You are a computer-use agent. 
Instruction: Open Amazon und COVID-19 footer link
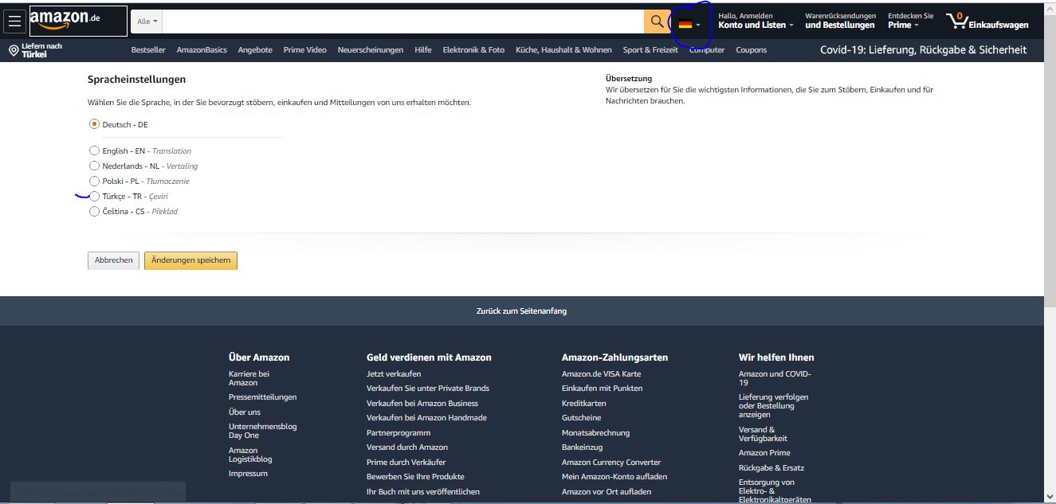click(775, 378)
